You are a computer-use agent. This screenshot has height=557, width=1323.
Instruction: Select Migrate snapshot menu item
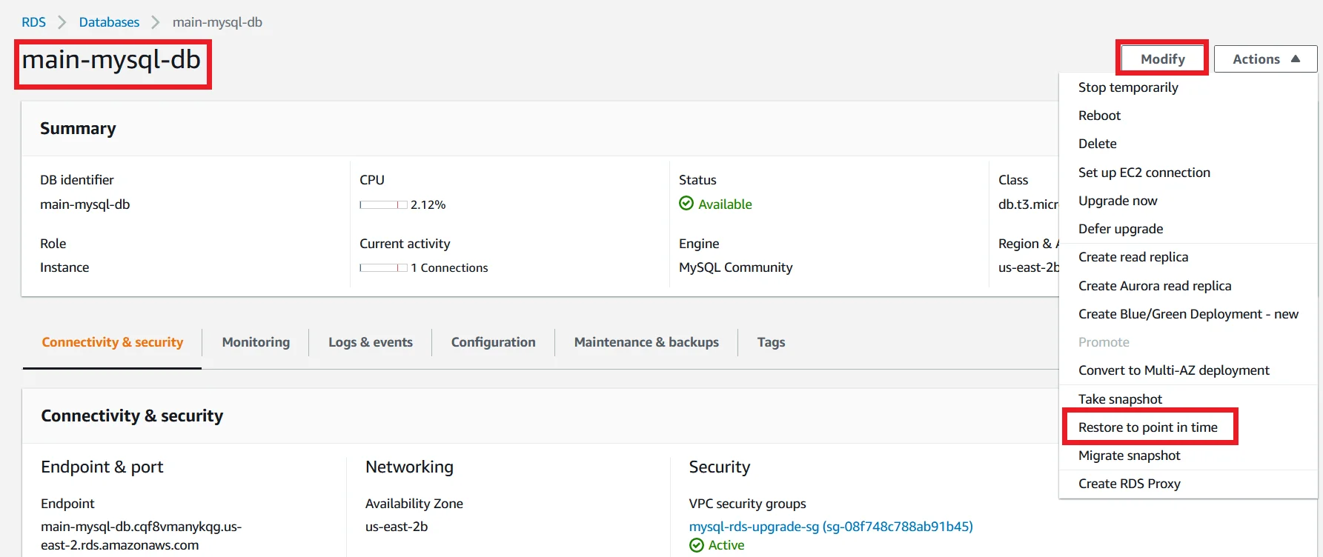tap(1129, 456)
